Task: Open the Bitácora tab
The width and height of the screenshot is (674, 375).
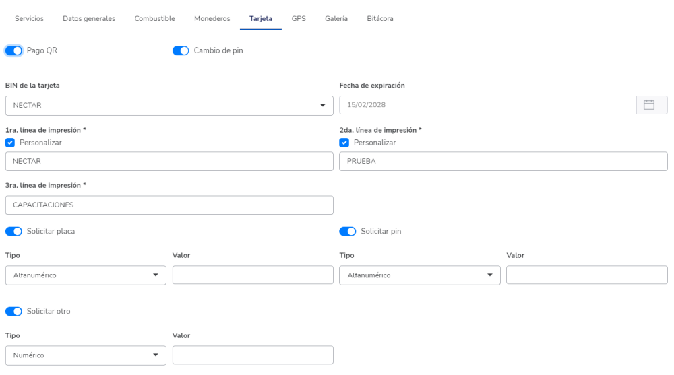Action: coord(380,19)
